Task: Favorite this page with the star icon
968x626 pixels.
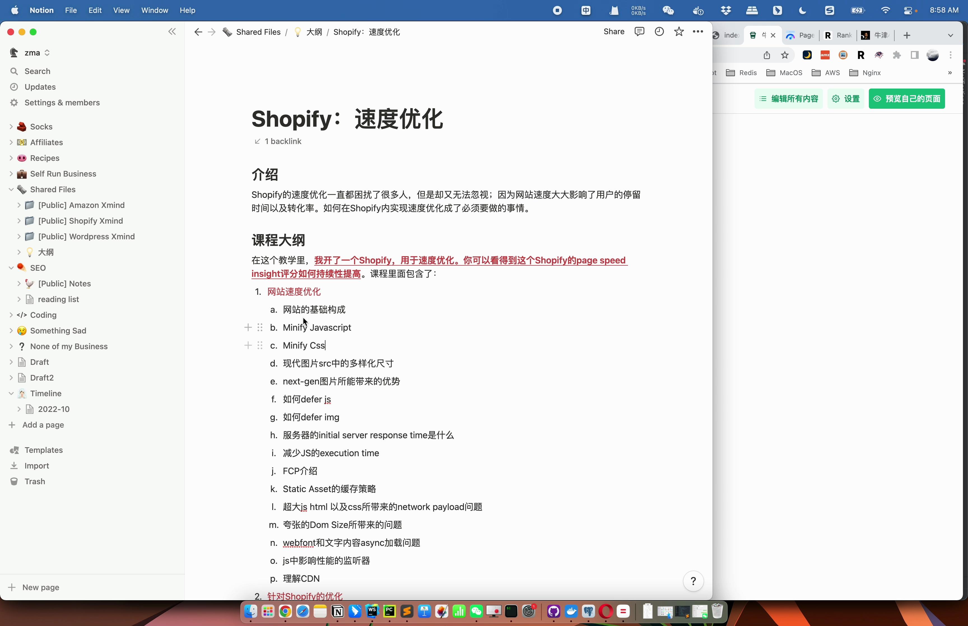Action: pos(679,32)
